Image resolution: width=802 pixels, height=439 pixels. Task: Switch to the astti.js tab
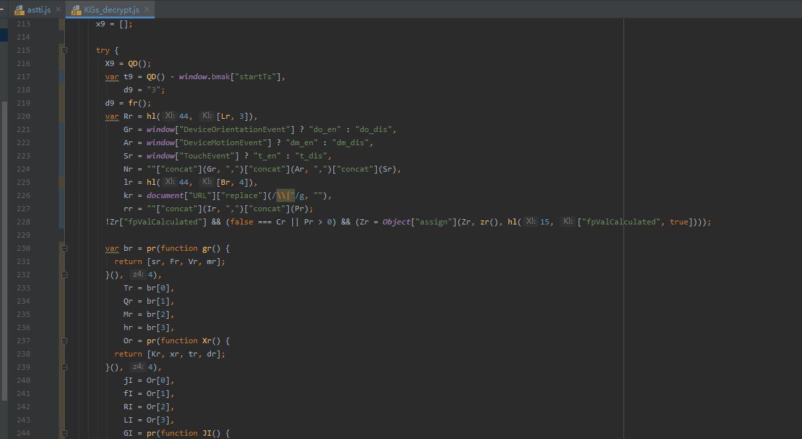pyautogui.click(x=38, y=9)
